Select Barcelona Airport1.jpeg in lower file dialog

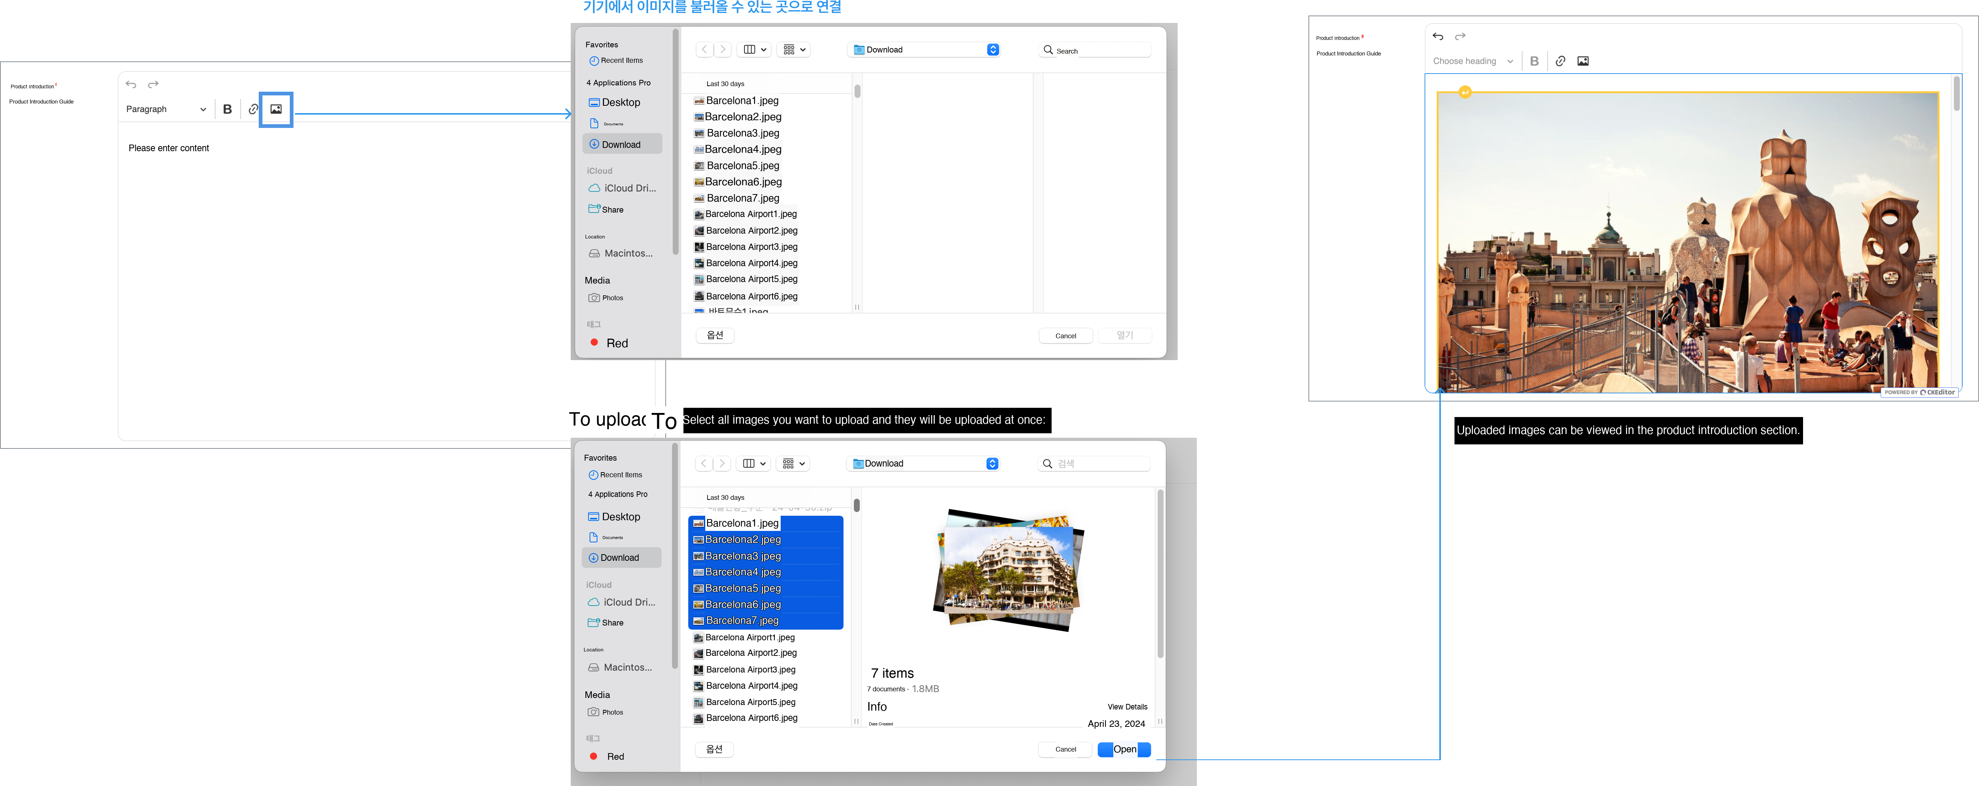tap(744, 638)
